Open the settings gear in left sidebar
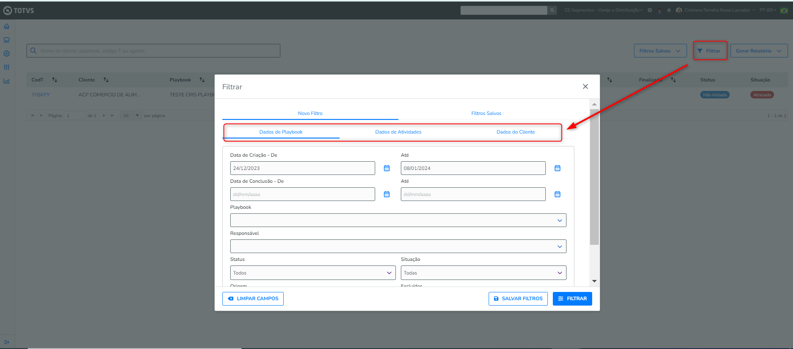This screenshot has height=349, width=793. tap(7, 54)
